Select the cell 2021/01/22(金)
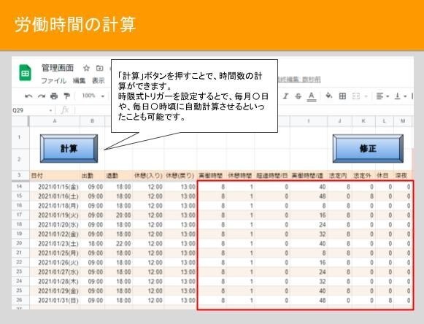 pos(55,234)
